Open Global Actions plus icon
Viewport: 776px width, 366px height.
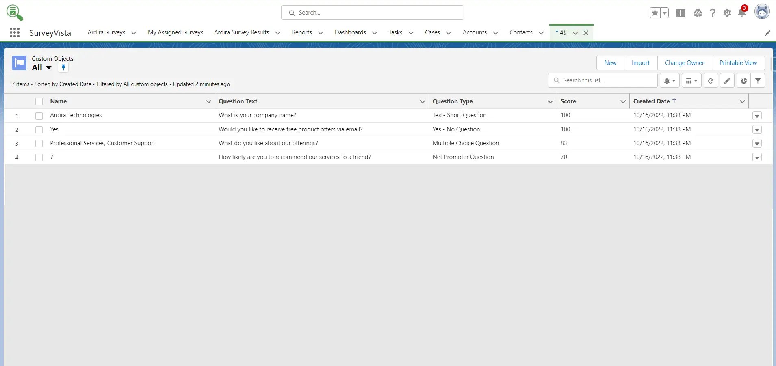tap(681, 13)
